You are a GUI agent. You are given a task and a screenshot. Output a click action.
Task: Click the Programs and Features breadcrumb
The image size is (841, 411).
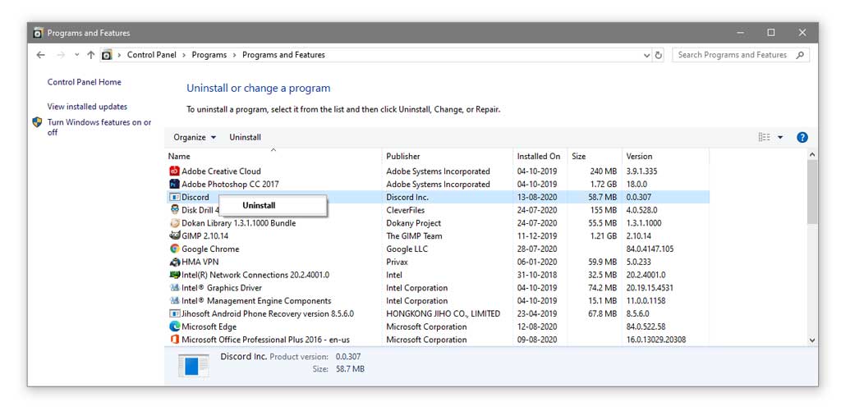click(283, 55)
